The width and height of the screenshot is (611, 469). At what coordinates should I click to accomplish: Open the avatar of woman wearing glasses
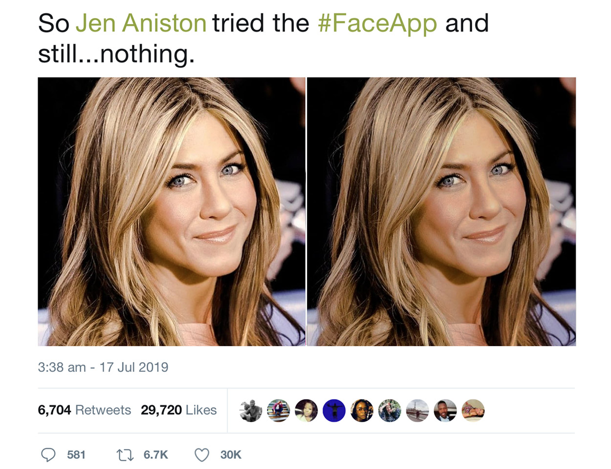362,410
